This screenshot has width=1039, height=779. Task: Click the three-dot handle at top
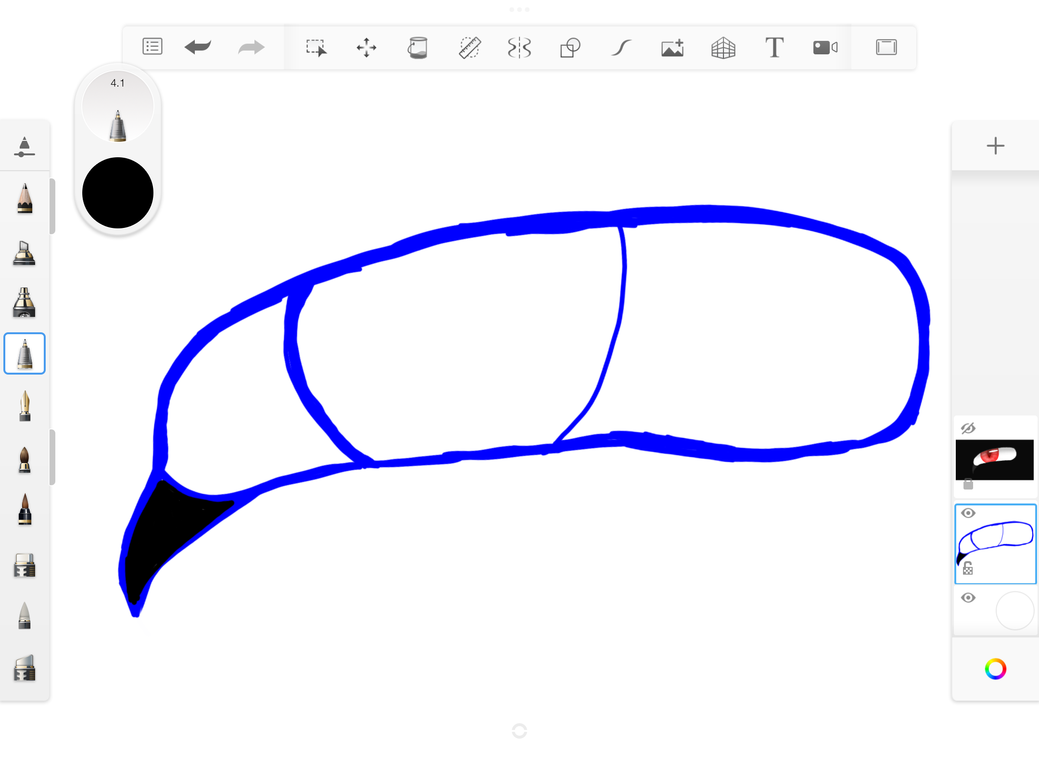(x=519, y=10)
